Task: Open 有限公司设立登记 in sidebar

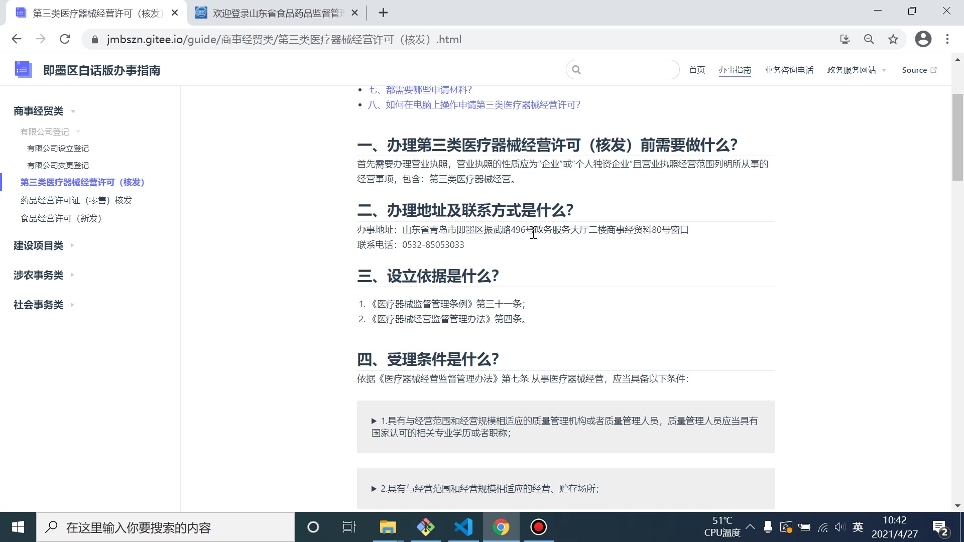Action: (x=58, y=149)
